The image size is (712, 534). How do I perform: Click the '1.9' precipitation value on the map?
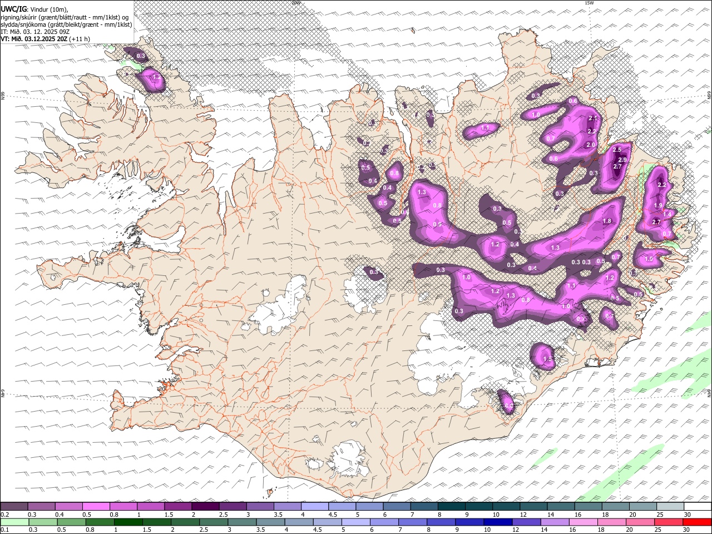click(x=658, y=206)
